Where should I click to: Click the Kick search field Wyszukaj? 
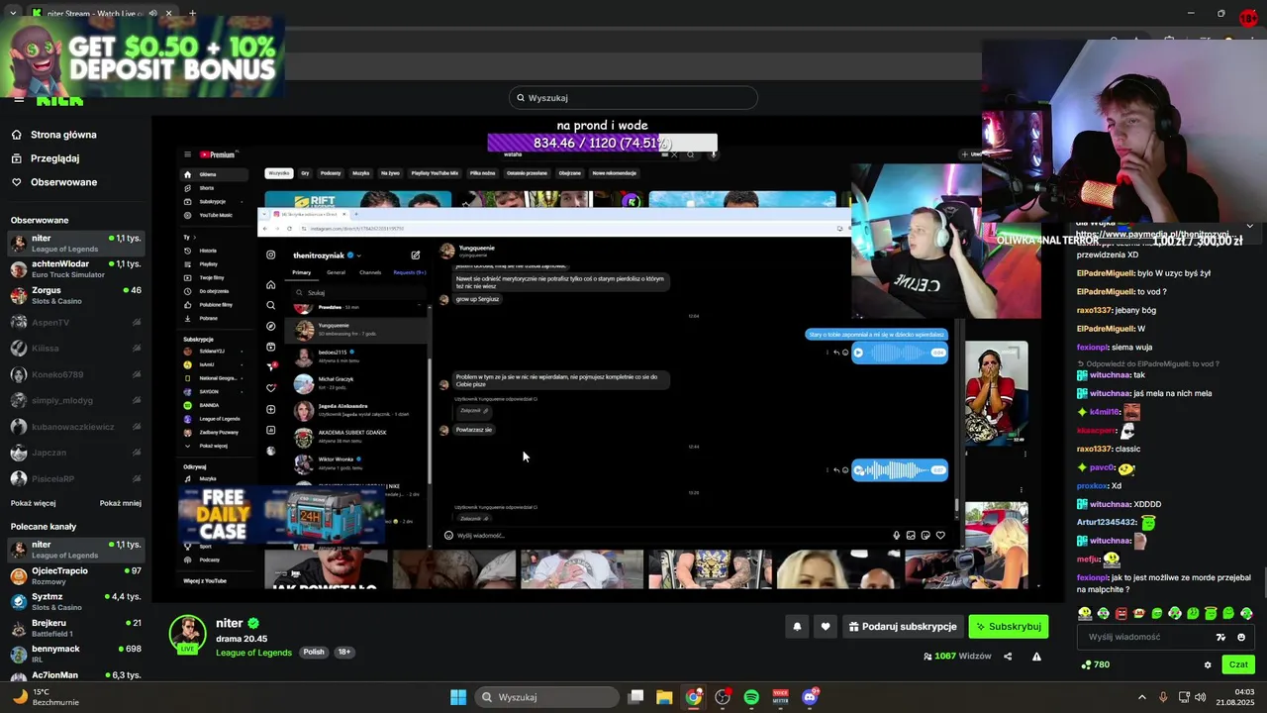click(633, 98)
